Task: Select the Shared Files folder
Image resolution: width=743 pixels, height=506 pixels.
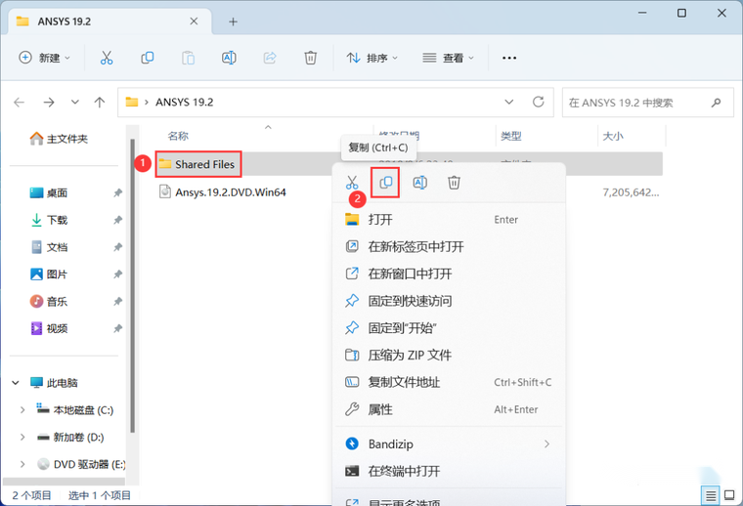Action: tap(204, 164)
